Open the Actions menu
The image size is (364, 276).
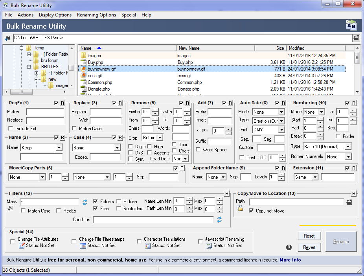[25, 15]
